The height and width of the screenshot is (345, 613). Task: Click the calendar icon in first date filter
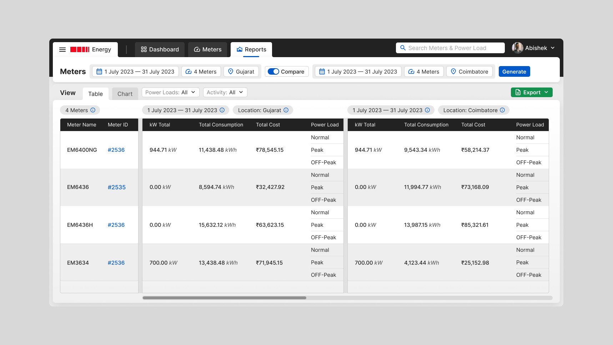[99, 71]
